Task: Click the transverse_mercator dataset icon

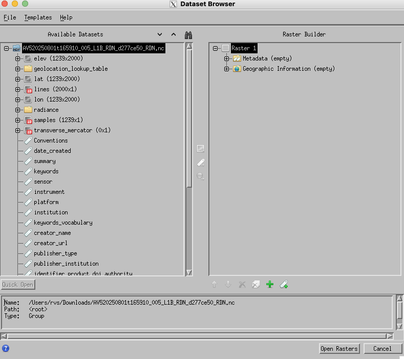Action: tap(28, 130)
